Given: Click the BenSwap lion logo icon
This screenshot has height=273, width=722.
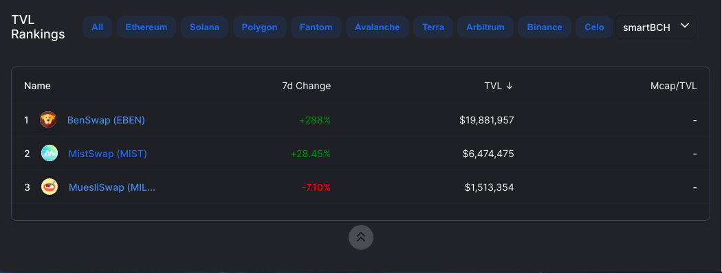Looking at the screenshot, I should [48, 120].
